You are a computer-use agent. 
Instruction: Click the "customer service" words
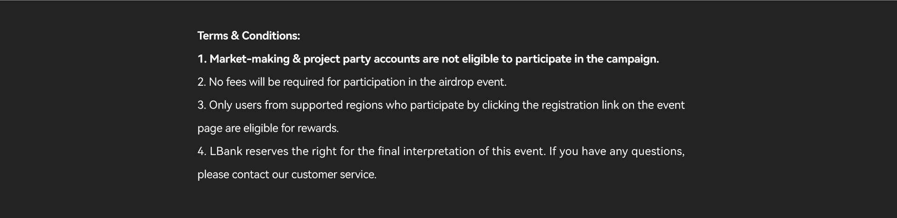point(334,175)
